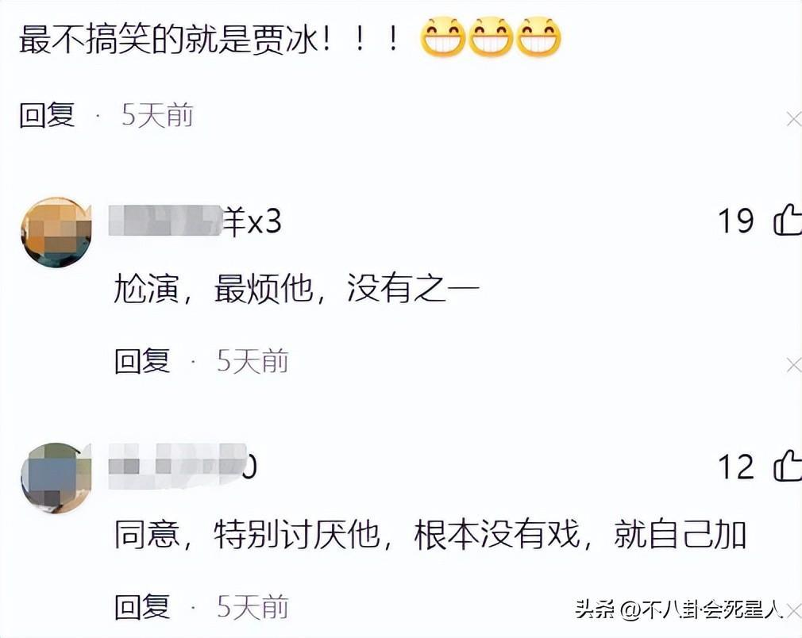
Task: Open the 头条 @不八卦会死星人 watermark
Action: click(x=679, y=609)
